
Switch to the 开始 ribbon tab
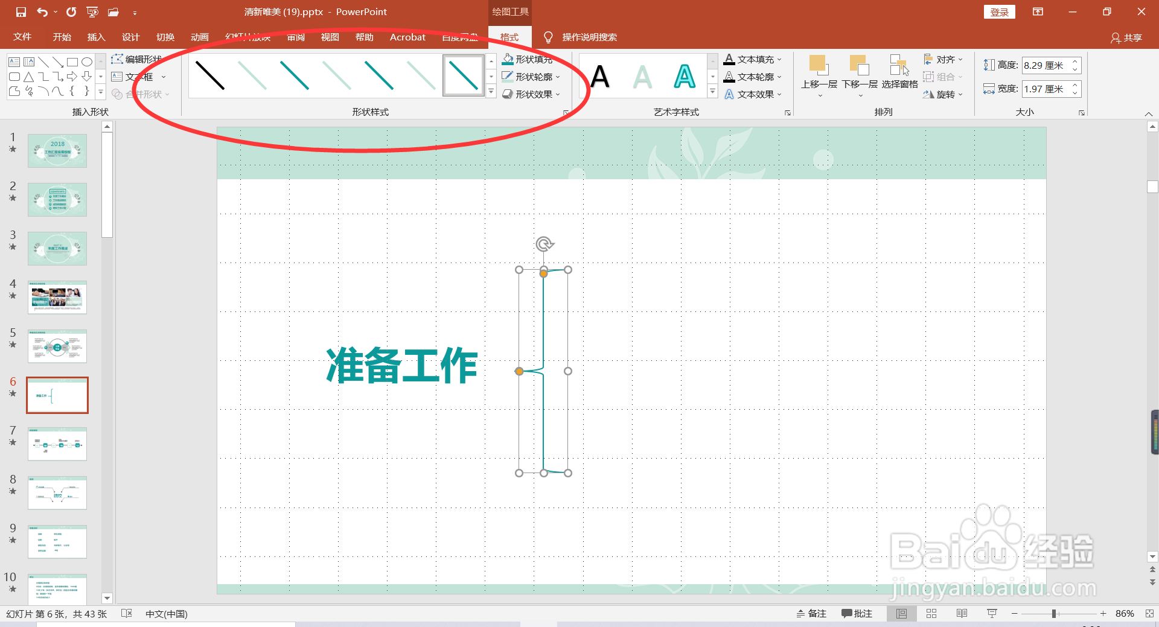tap(60, 37)
